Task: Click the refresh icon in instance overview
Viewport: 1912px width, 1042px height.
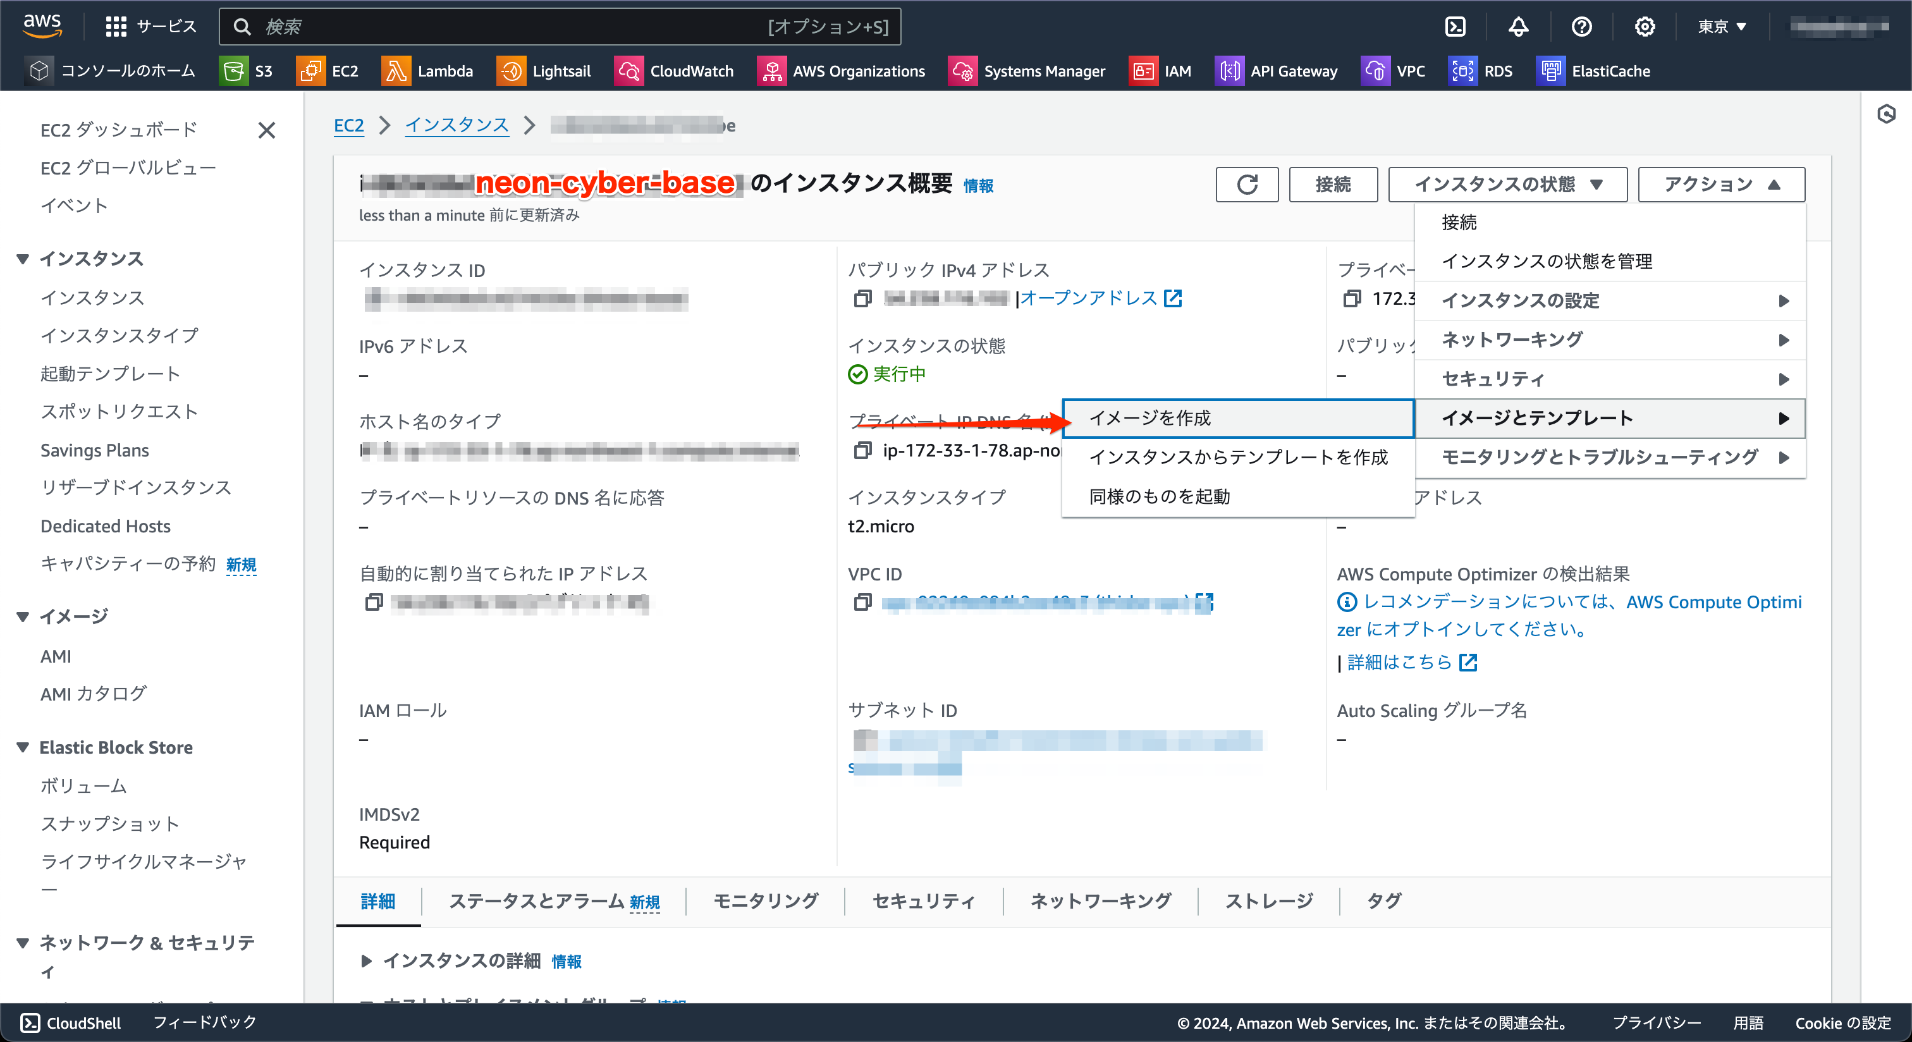Action: pyautogui.click(x=1246, y=184)
